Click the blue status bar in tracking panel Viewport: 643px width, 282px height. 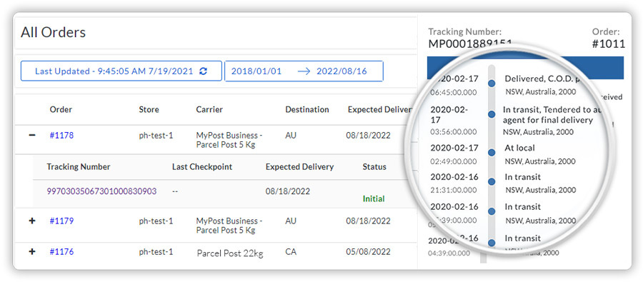coord(525,68)
